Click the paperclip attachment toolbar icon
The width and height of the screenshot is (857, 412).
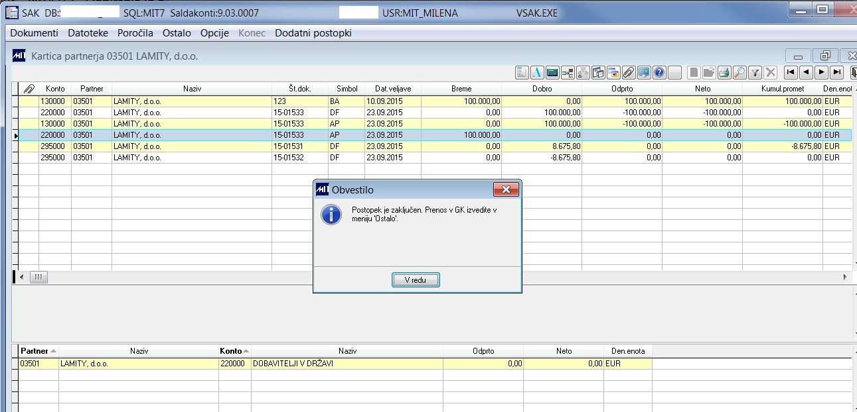(x=629, y=72)
